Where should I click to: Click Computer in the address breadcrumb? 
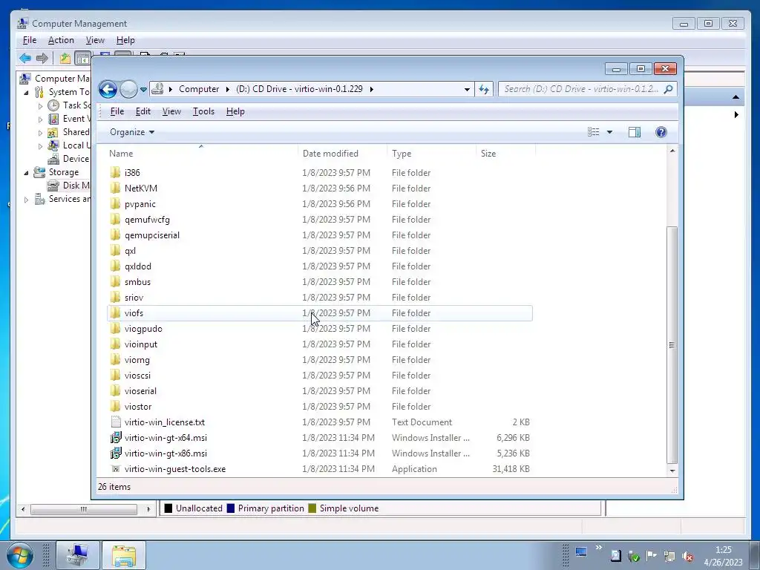coord(199,89)
